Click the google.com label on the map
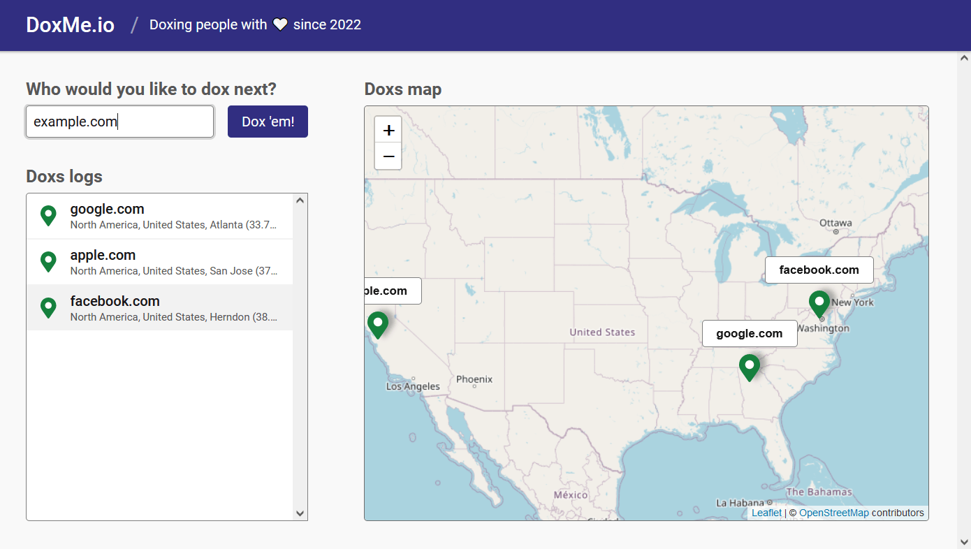This screenshot has width=971, height=549. [750, 334]
